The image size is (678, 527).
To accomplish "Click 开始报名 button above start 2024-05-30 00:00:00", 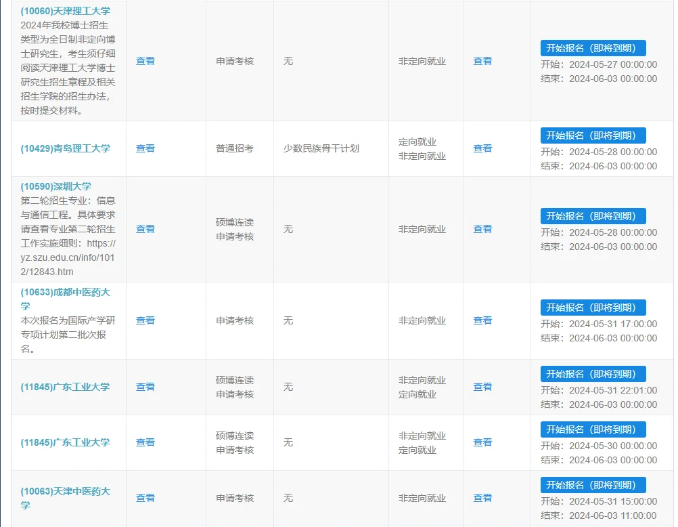I will [x=593, y=429].
